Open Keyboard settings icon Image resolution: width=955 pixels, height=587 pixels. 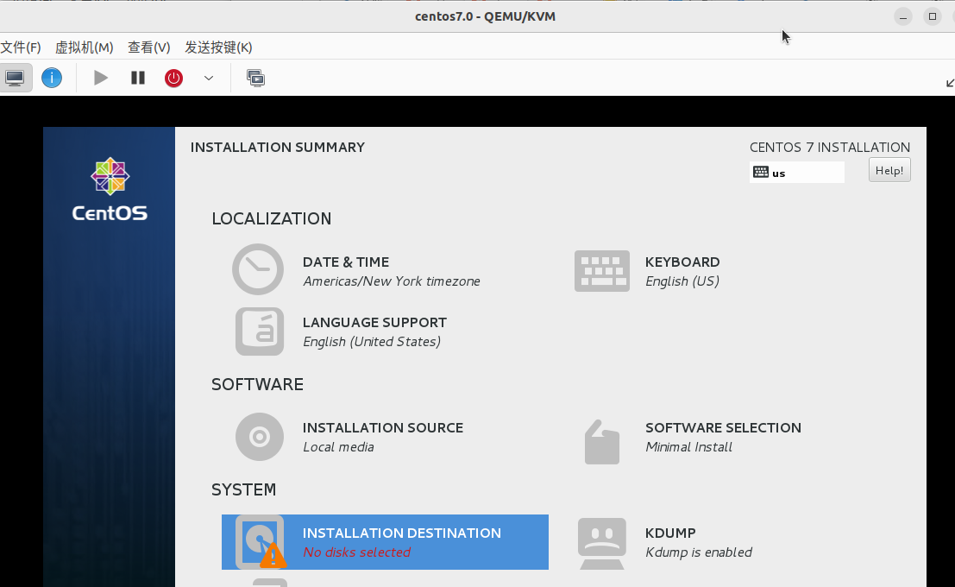click(601, 271)
